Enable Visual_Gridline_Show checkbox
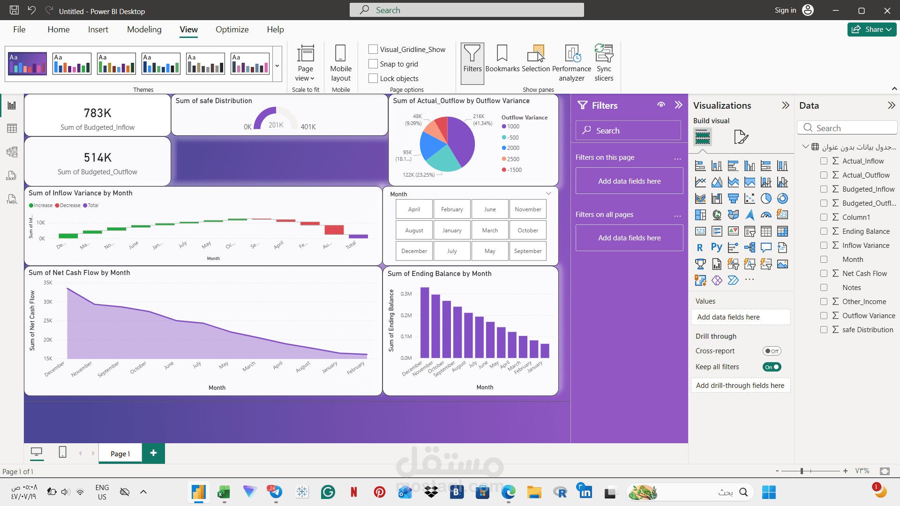Screen dimensions: 900x506 coord(373,49)
